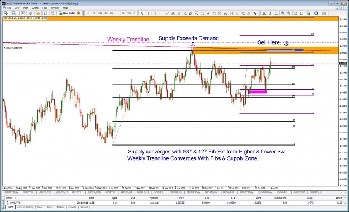Expand the New Chart dropdown arrow
Image resolution: width=349 pixels, height=212 pixels.
tap(9, 13)
